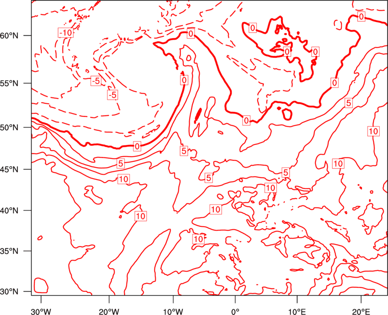Select the 55°N latitude axis label
388x315 pixels.
[9, 83]
